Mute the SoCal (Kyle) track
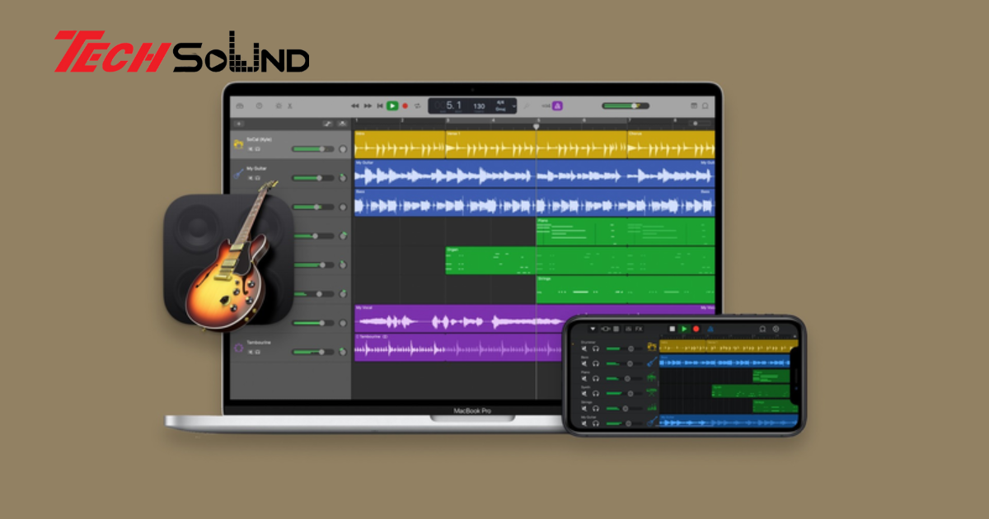 [x=251, y=149]
